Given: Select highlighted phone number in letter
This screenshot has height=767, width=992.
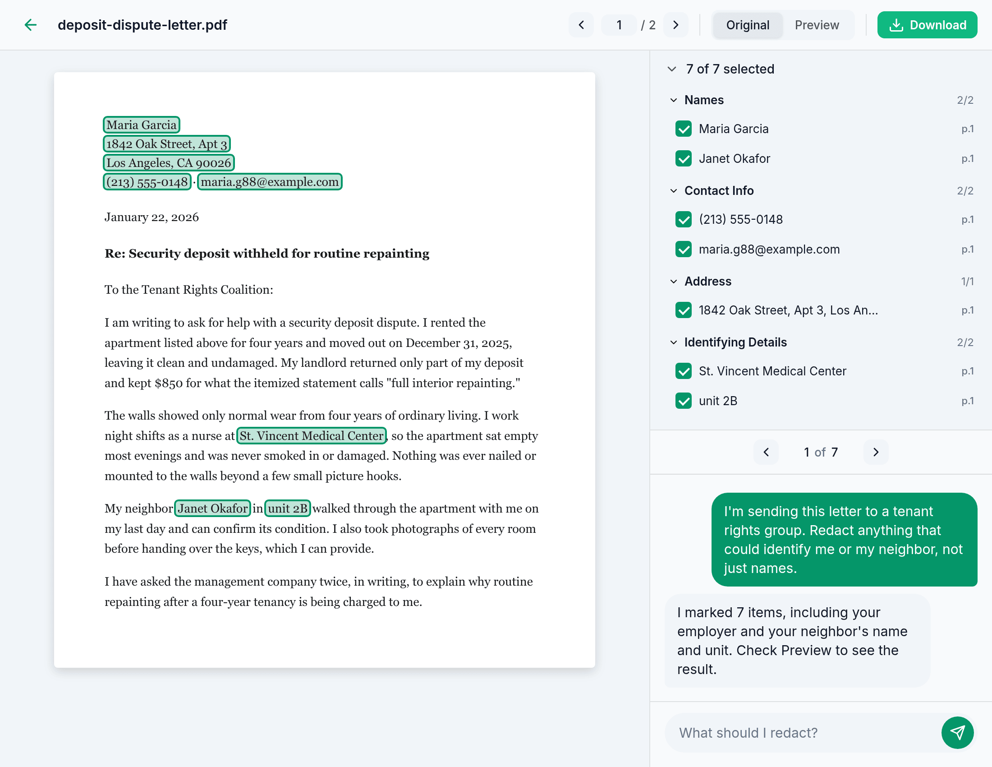Looking at the screenshot, I should click(147, 182).
